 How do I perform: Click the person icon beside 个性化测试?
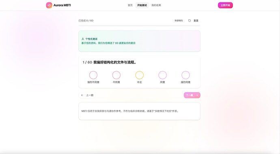coord(83,39)
